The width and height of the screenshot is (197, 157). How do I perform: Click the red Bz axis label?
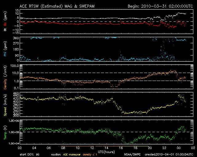pos(5,24)
